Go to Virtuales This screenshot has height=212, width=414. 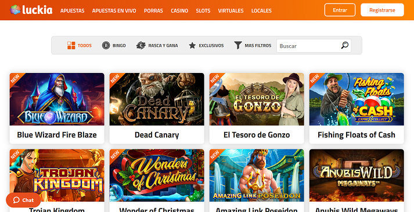[x=231, y=11]
